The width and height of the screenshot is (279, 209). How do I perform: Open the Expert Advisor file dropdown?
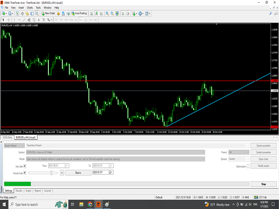[x=116, y=145]
